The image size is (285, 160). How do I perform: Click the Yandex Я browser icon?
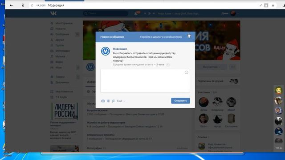[23, 5]
